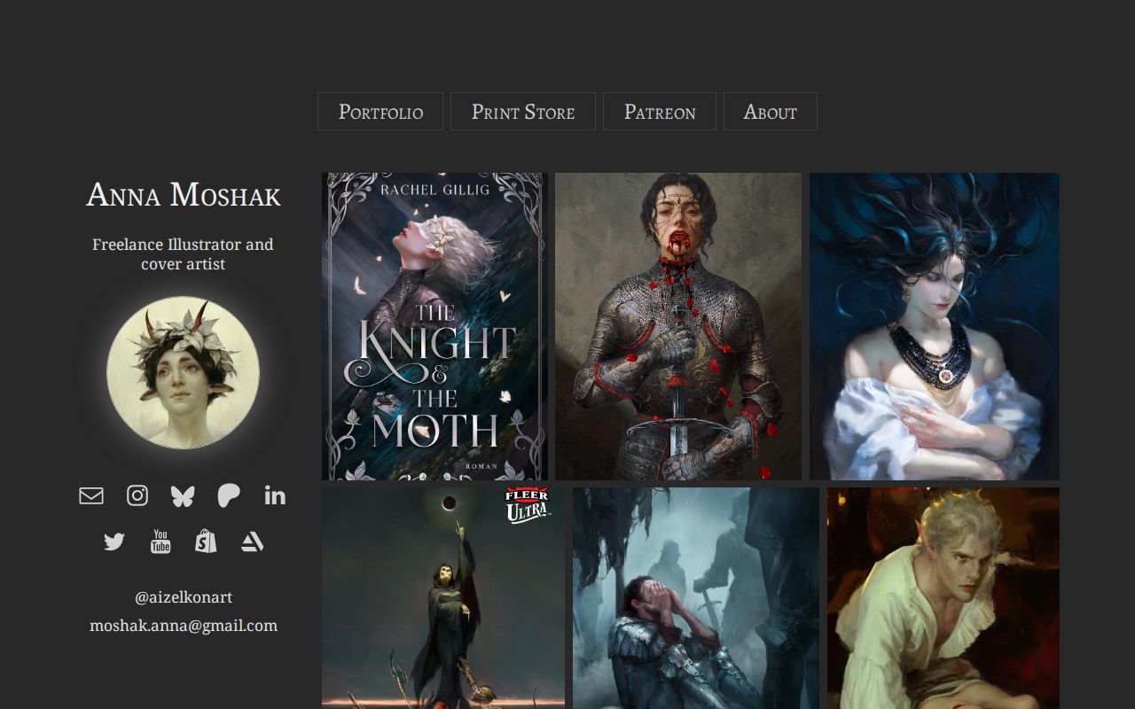Click the Anna Moshak site title

183,195
